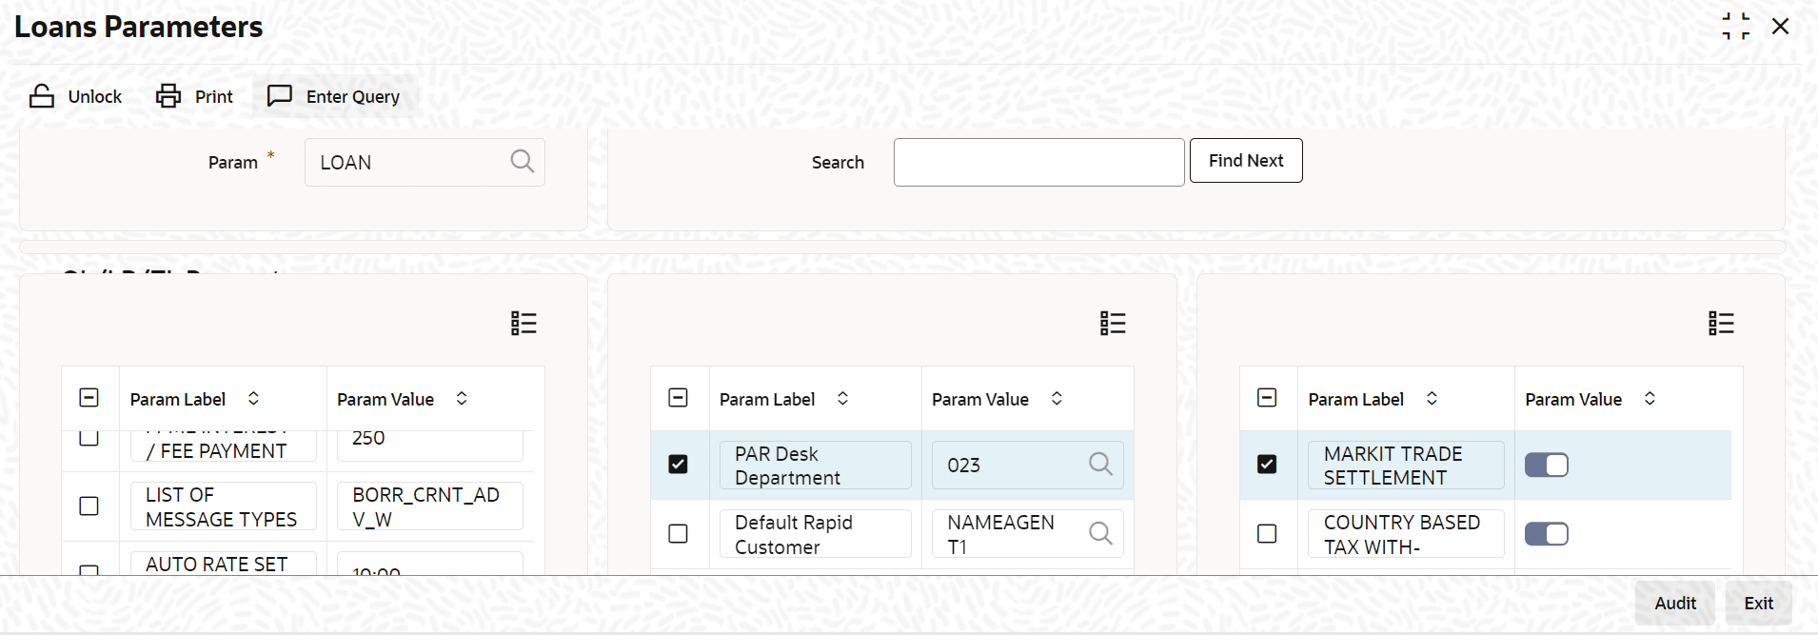The height and width of the screenshot is (635, 1818).
Task: Open list view icon in right table panel
Action: [1721, 324]
